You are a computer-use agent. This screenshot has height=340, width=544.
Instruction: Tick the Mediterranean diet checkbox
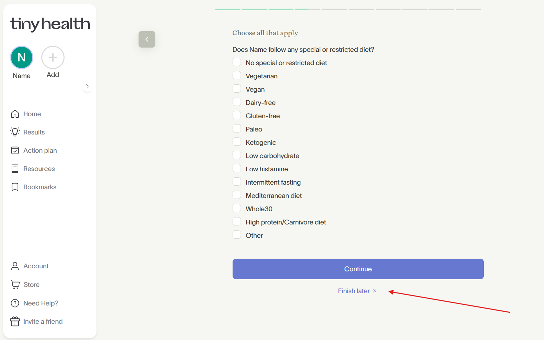[x=237, y=195]
